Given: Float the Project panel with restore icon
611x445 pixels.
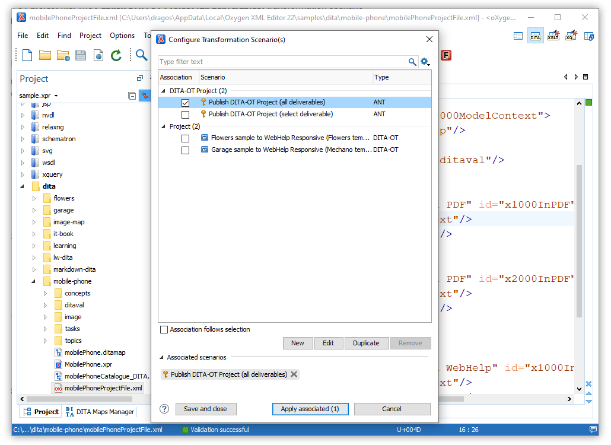Looking at the screenshot, I should 140,78.
